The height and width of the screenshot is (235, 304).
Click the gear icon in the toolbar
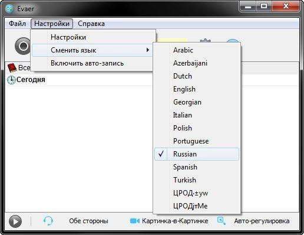(x=205, y=41)
